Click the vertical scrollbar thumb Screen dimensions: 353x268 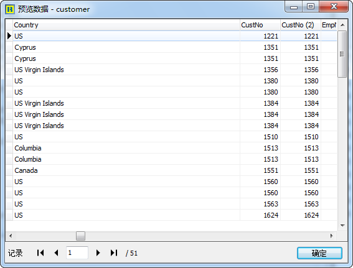click(x=342, y=54)
